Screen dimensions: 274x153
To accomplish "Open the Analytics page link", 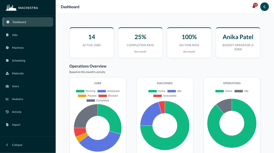I will pyautogui.click(x=28, y=99).
